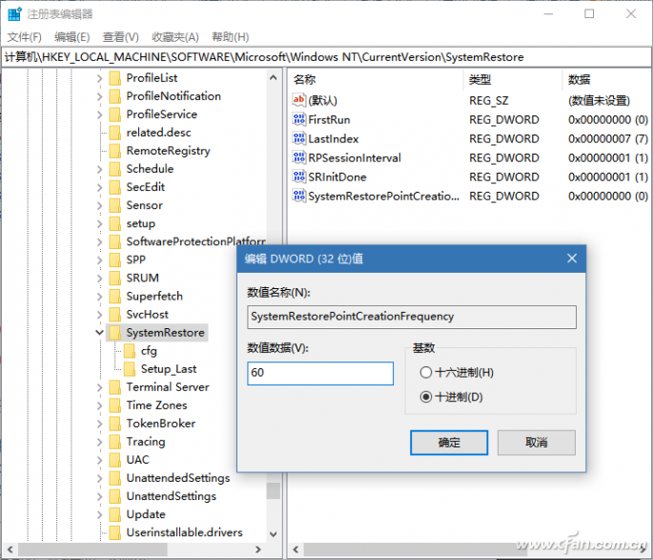Select the UnattendedSettings tree item
Viewport: 653px width, 560px height.
(x=178, y=478)
